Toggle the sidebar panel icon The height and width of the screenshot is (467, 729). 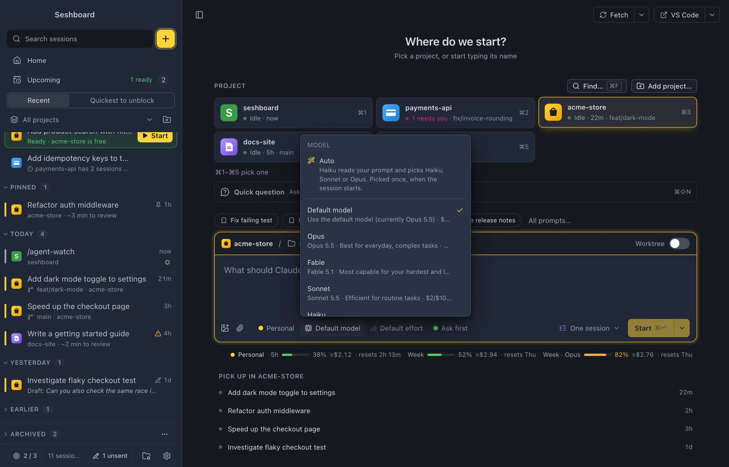[x=199, y=15]
